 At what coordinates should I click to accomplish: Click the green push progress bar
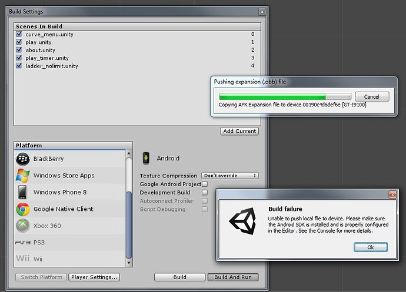pyautogui.click(x=285, y=97)
